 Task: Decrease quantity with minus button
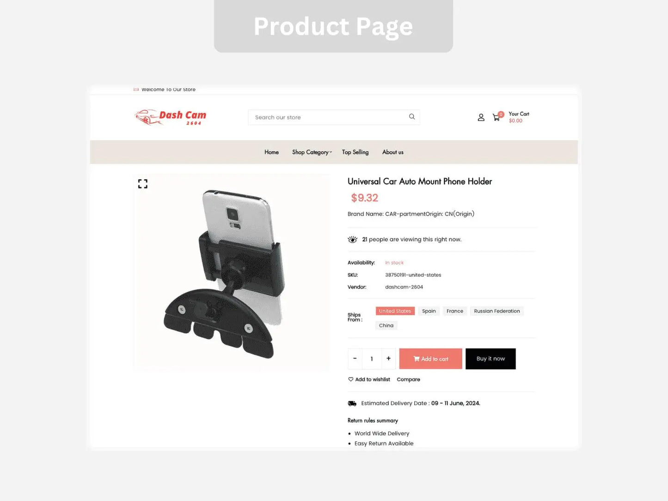point(355,359)
